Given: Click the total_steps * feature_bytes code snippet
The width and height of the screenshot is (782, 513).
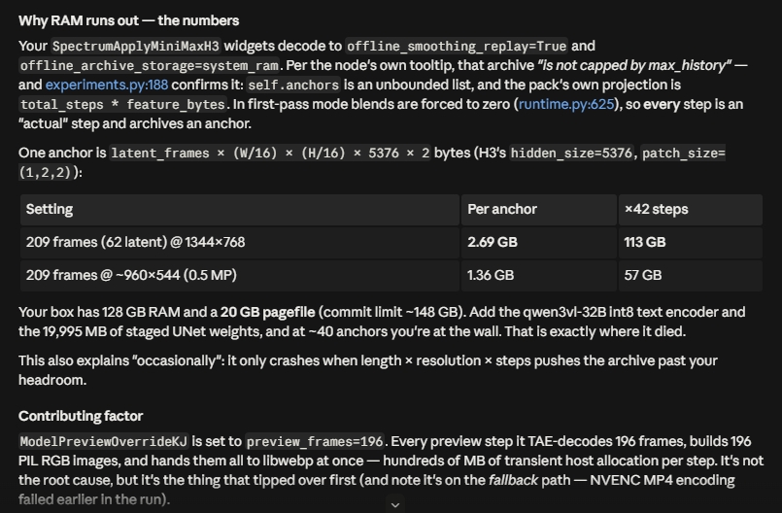Looking at the screenshot, I should click(122, 105).
